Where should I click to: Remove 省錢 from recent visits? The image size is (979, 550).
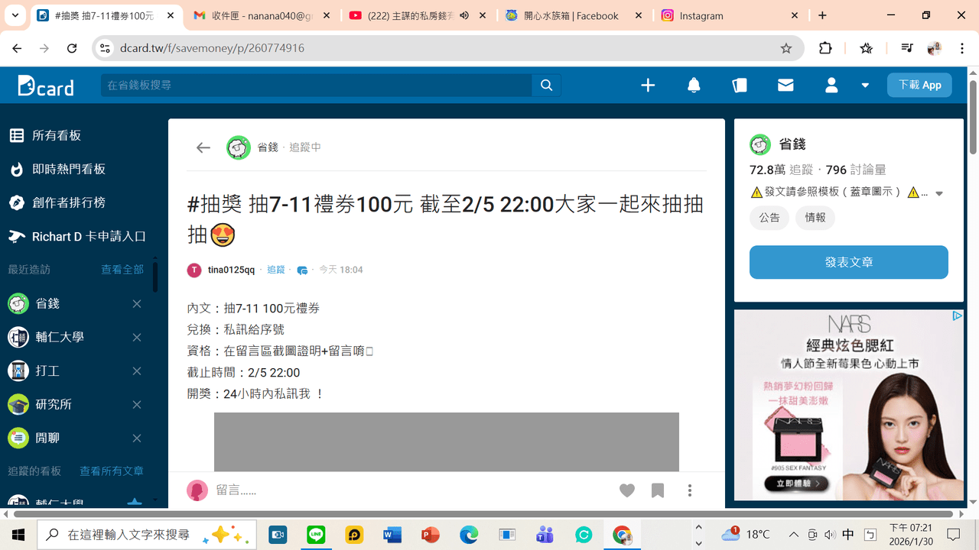pyautogui.click(x=137, y=304)
